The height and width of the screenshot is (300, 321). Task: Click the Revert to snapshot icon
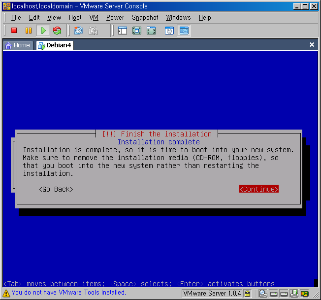tap(93, 31)
